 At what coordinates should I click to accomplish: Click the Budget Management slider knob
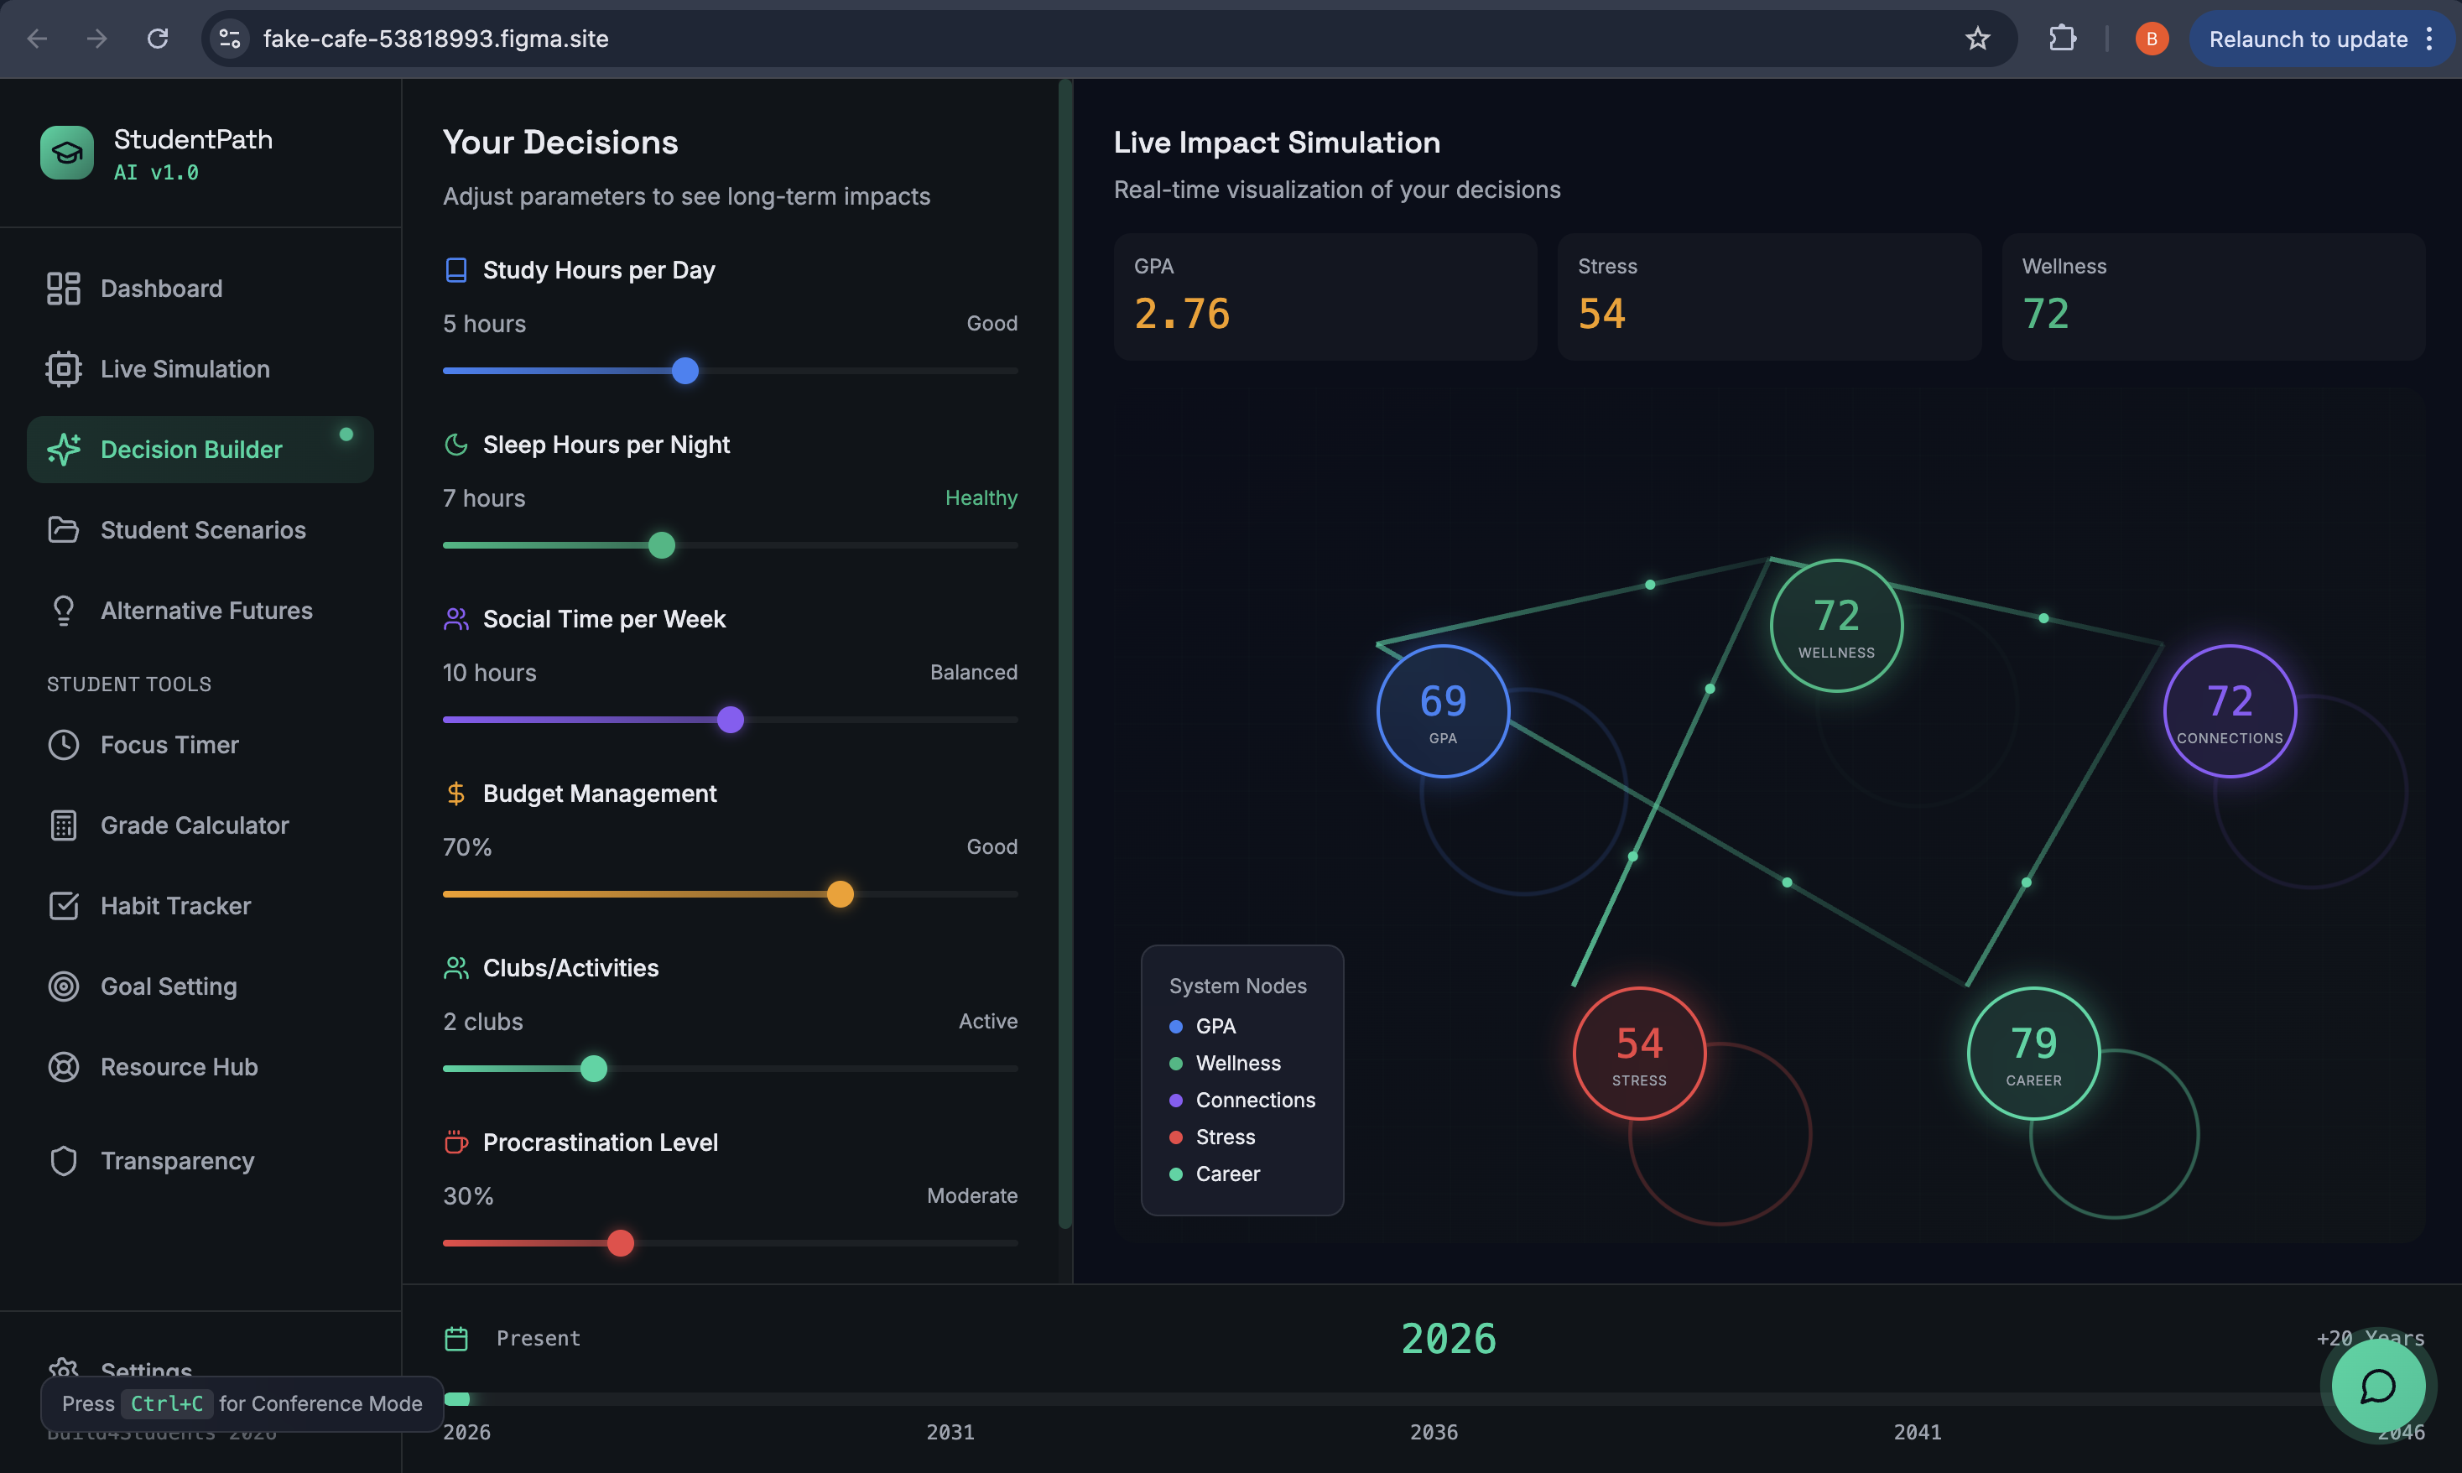tap(841, 894)
